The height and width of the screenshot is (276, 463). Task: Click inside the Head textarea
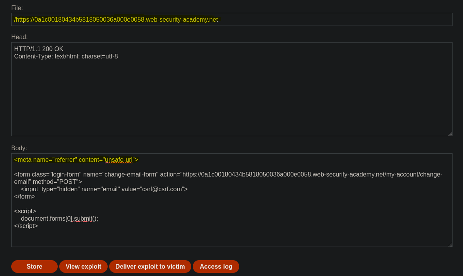pos(232,89)
